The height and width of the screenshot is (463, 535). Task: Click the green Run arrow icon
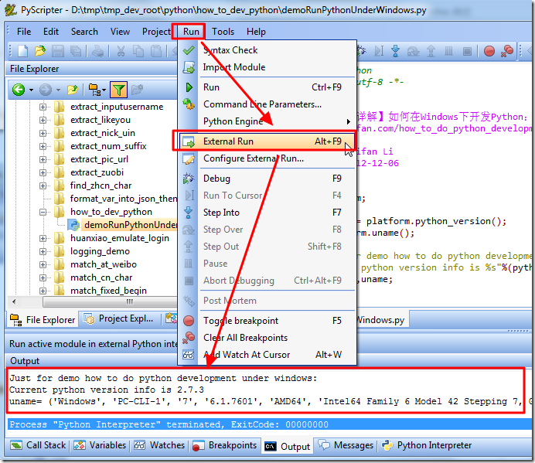tap(189, 87)
